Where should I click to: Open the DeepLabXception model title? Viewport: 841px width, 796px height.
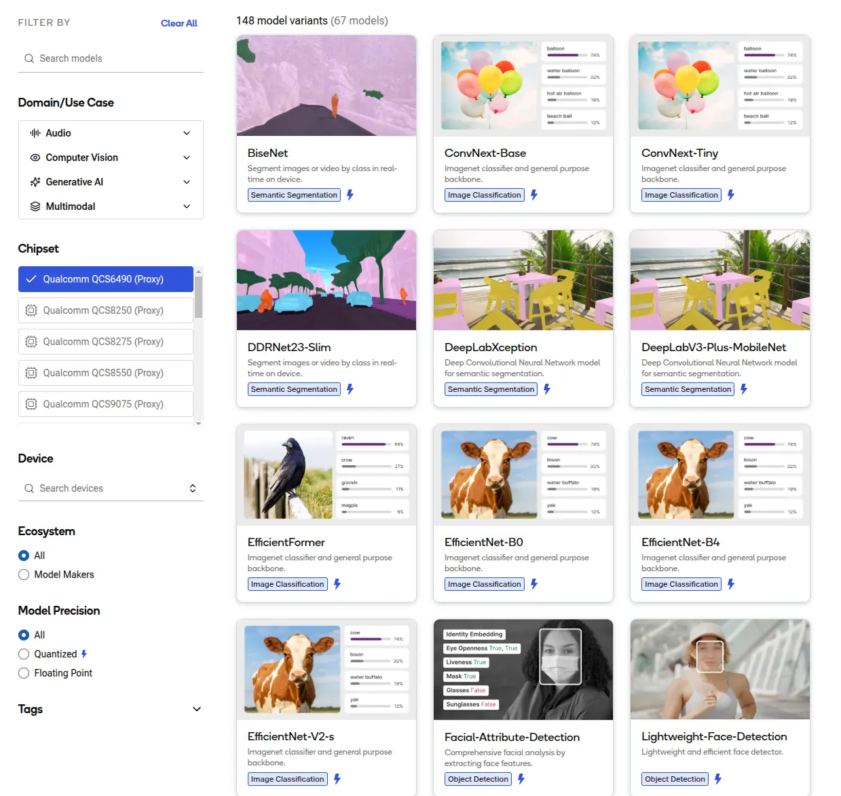tap(491, 347)
